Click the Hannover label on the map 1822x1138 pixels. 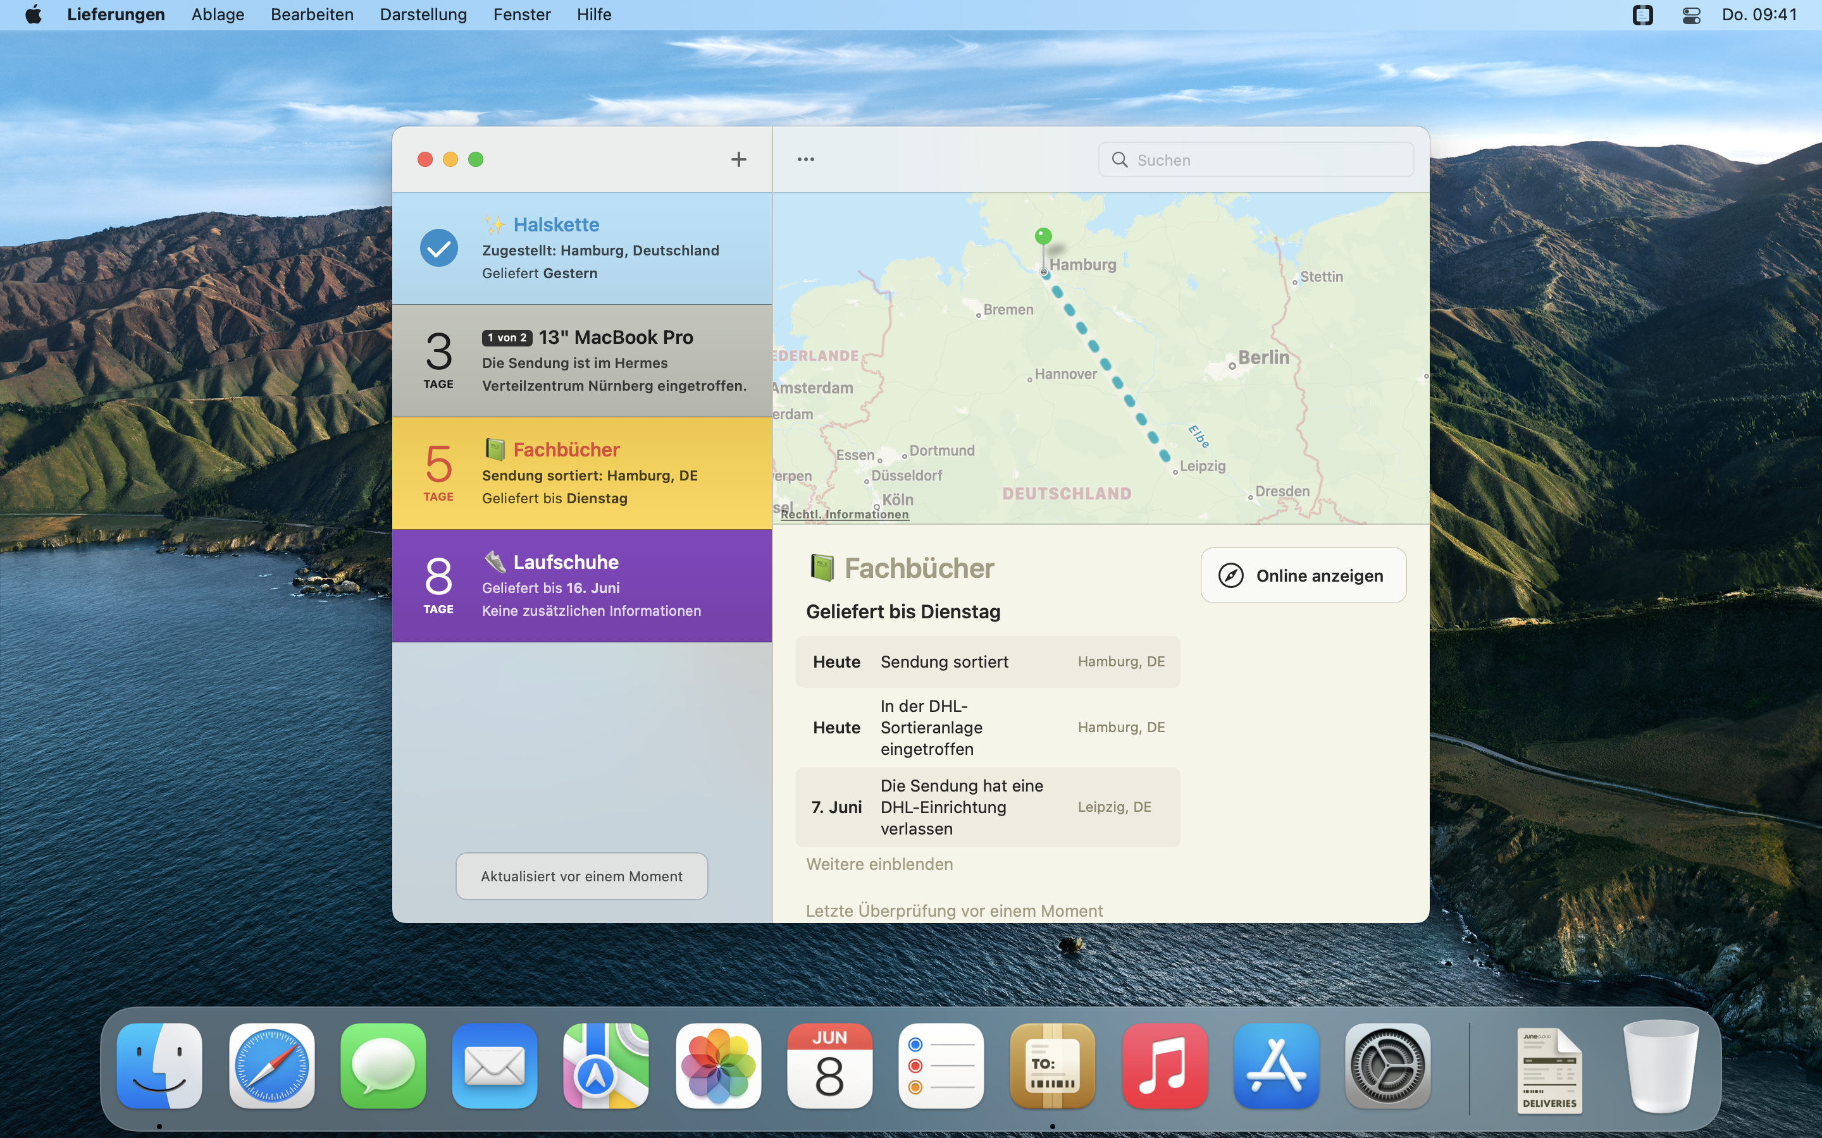tap(1065, 374)
